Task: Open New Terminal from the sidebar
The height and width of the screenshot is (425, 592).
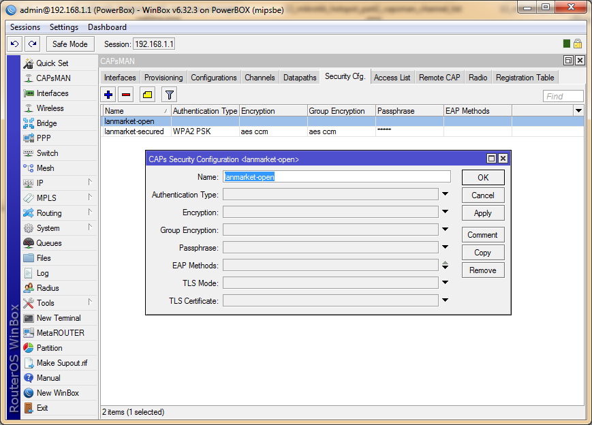Action: pos(58,318)
